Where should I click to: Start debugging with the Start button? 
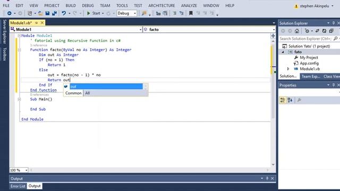coord(93,13)
